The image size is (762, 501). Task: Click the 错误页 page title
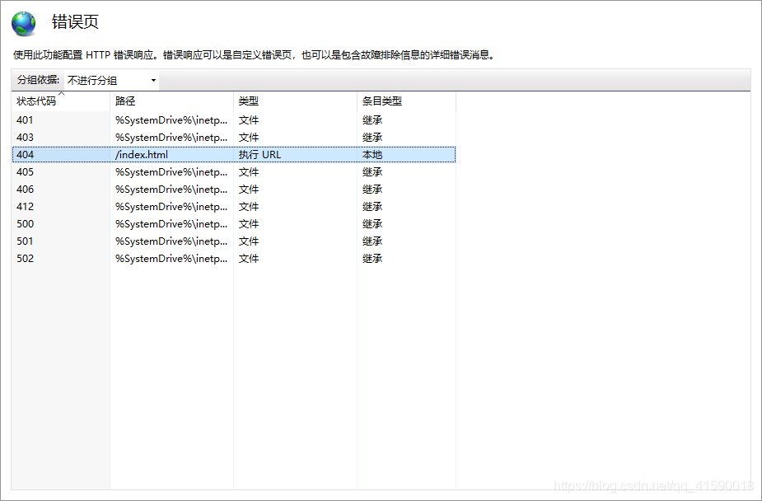[75, 22]
